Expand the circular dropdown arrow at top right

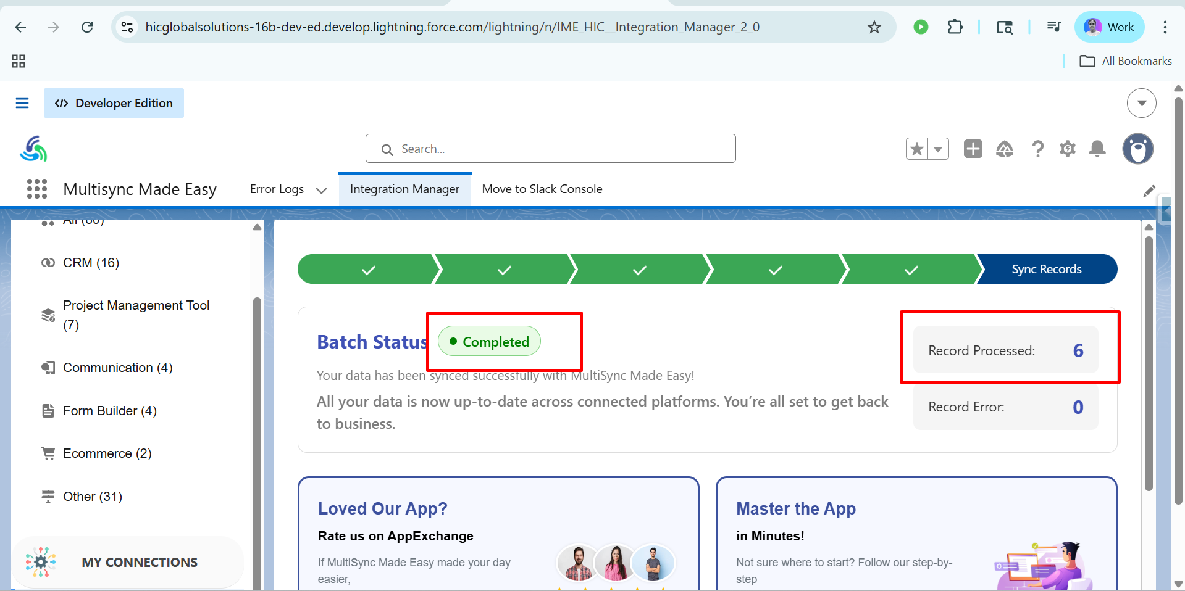(1141, 103)
